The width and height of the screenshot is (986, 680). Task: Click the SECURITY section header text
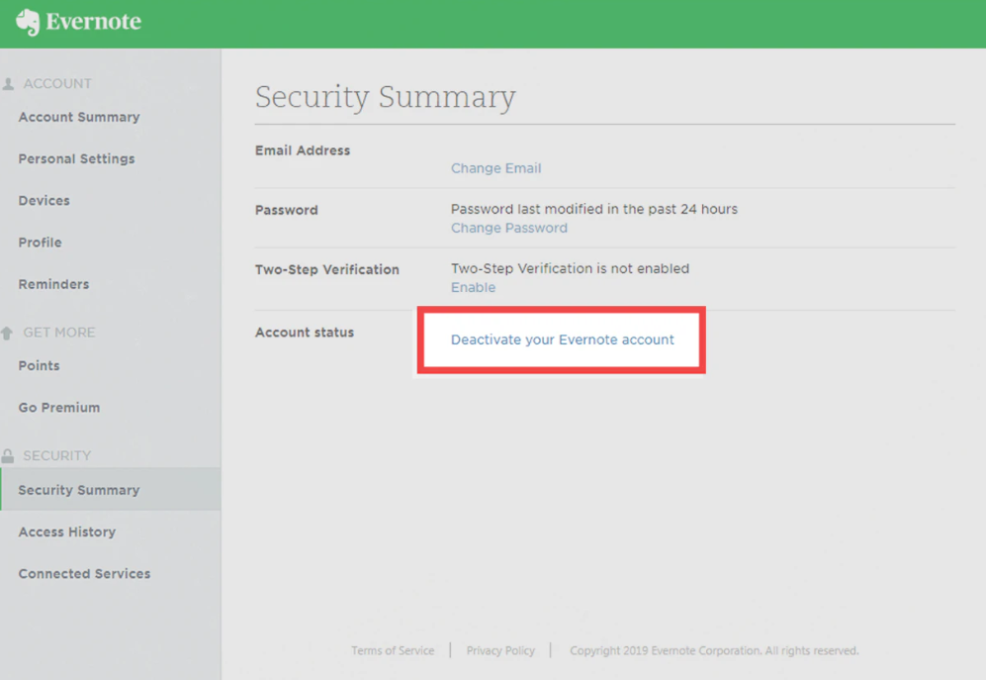[x=57, y=456]
